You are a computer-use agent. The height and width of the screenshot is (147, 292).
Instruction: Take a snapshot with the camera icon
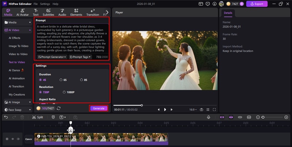(x=201, y=110)
